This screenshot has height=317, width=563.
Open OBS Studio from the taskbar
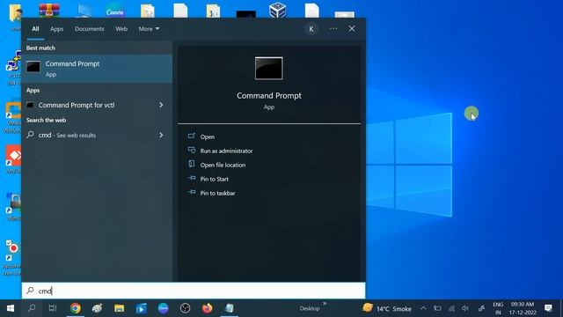coord(186,308)
